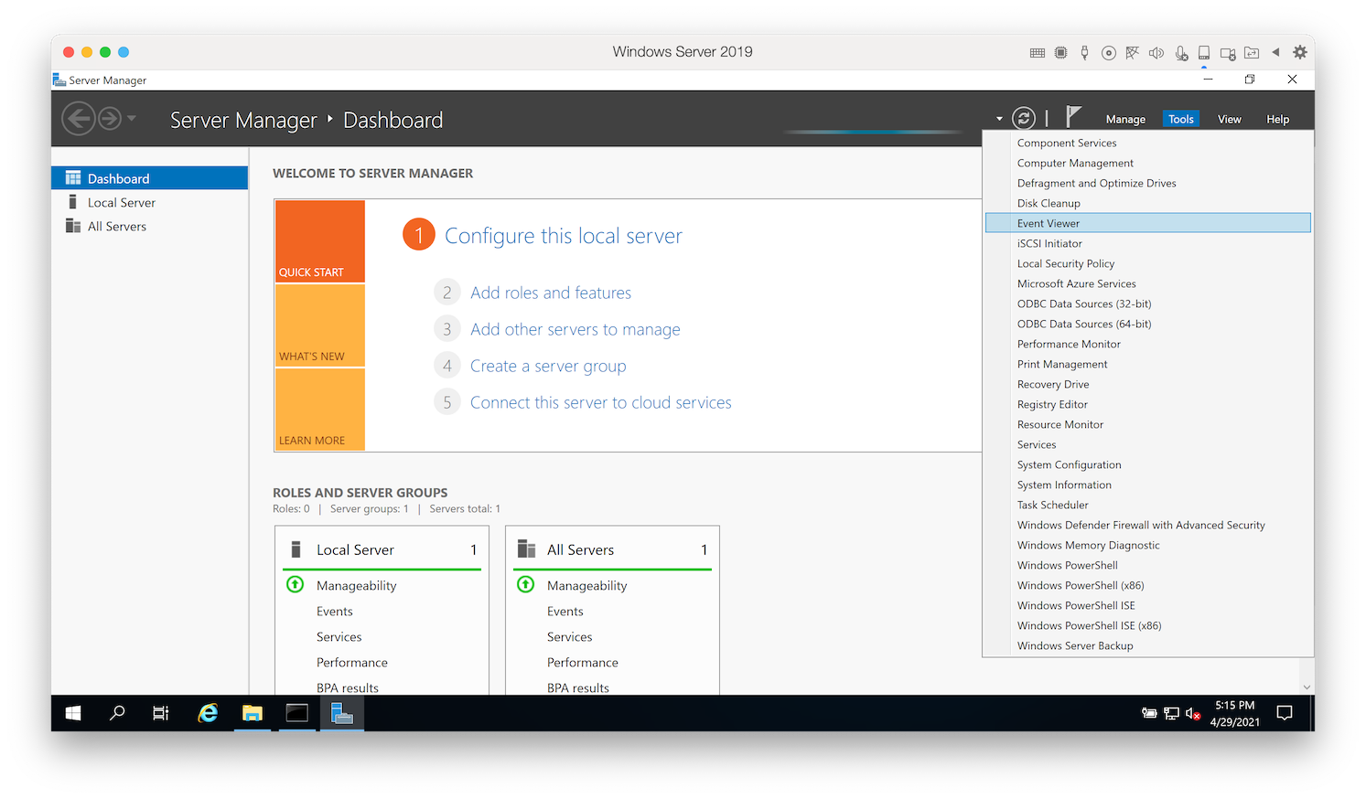Image resolution: width=1366 pixels, height=799 pixels.
Task: Open the Manage menu
Action: point(1125,119)
